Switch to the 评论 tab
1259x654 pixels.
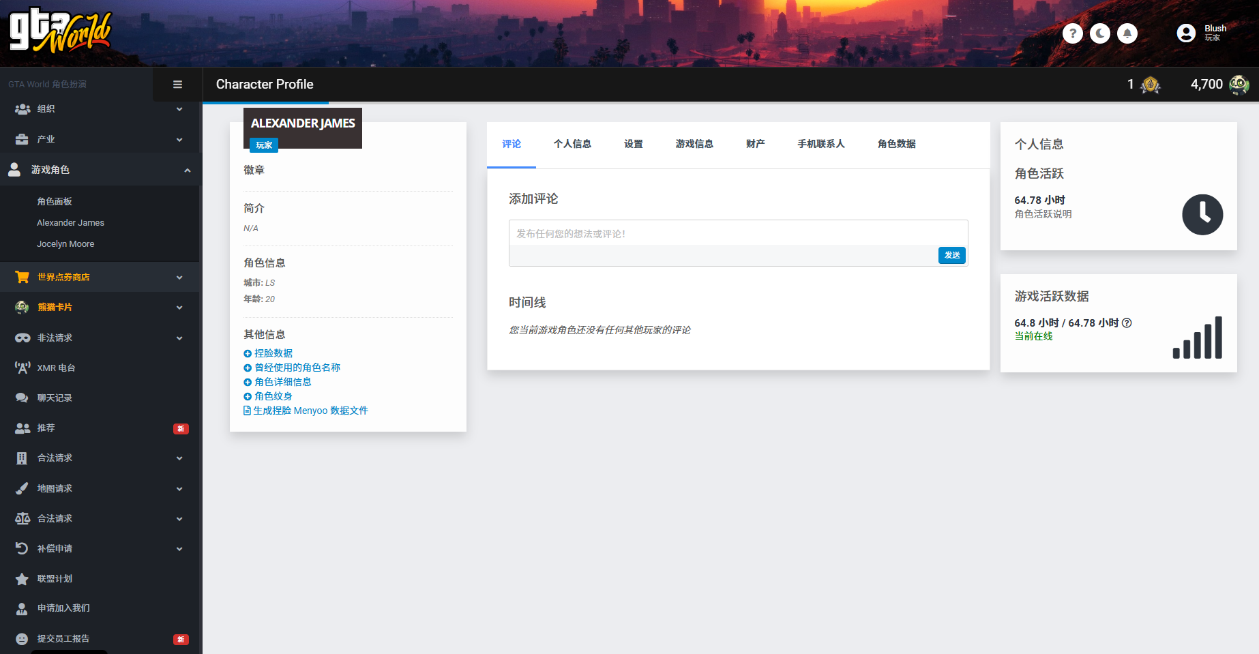[x=512, y=144]
